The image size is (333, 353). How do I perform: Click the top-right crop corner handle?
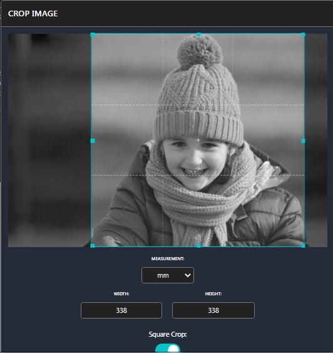303,34
